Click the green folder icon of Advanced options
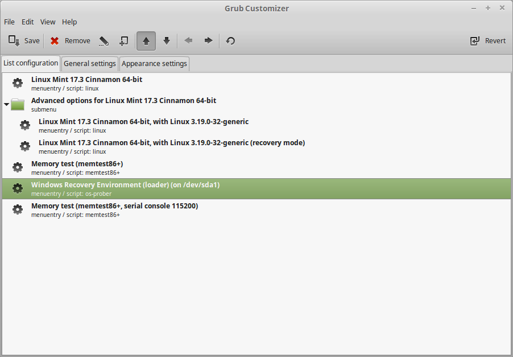This screenshot has width=513, height=357. (18, 104)
